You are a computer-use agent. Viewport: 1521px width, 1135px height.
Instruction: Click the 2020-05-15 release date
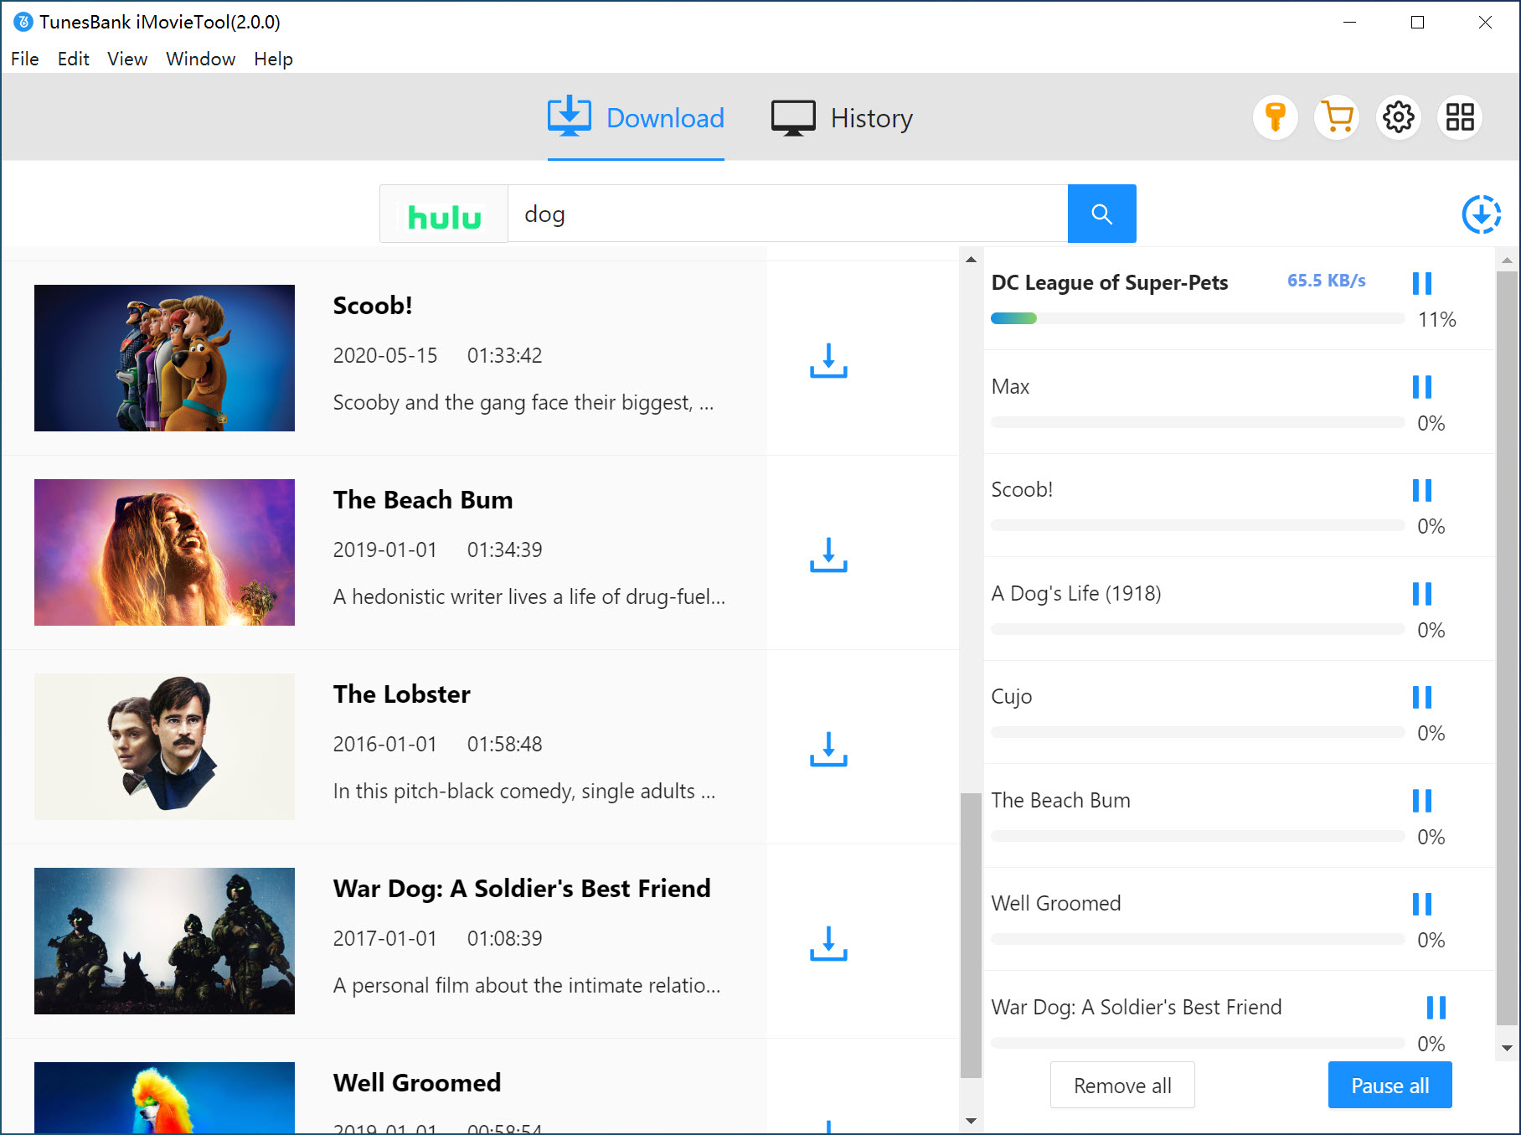point(385,356)
